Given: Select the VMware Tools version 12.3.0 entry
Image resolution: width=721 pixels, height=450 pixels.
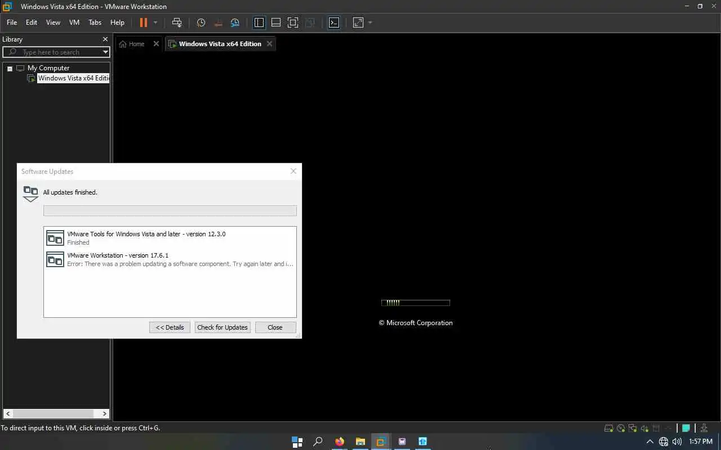Looking at the screenshot, I should click(x=170, y=238).
